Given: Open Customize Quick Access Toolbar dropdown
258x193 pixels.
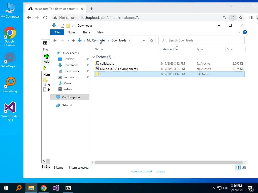Looking at the screenshot, I should coord(73,26).
